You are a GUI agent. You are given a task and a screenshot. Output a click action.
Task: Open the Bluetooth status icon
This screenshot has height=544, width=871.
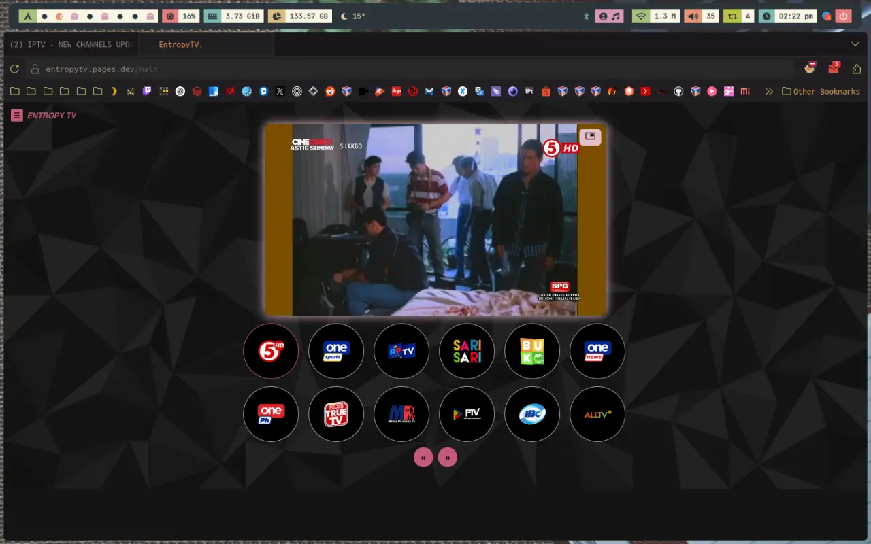(x=586, y=16)
